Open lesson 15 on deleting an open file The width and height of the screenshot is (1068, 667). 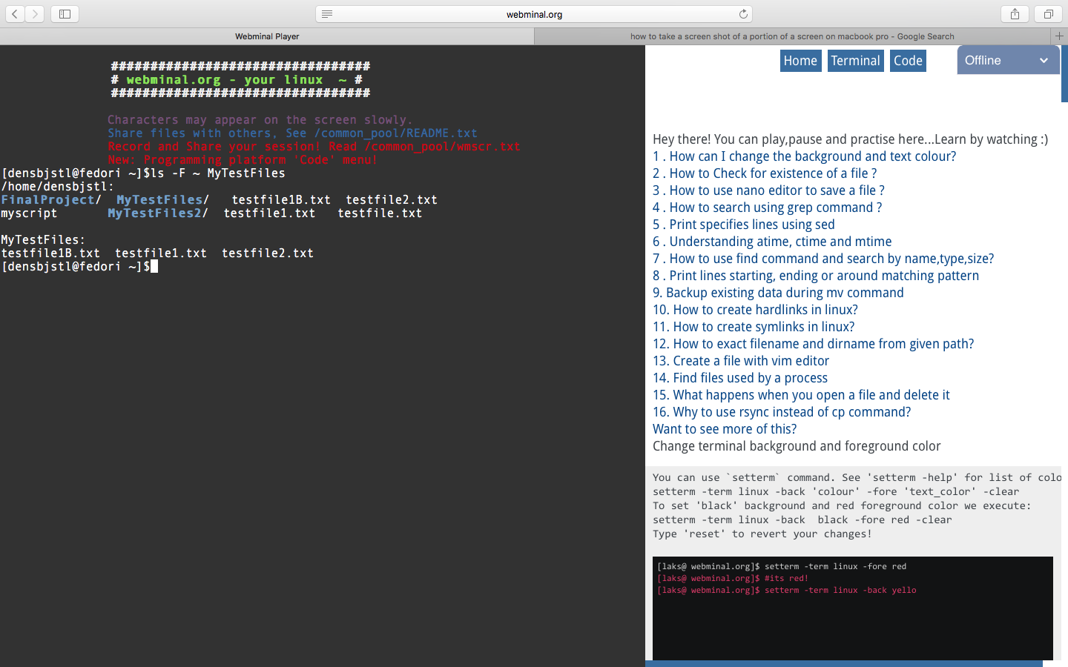pyautogui.click(x=801, y=395)
